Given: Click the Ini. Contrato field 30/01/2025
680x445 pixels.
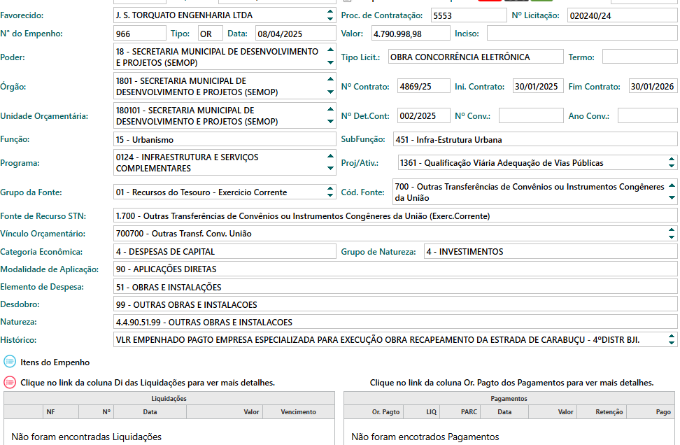Looking at the screenshot, I should [538, 86].
